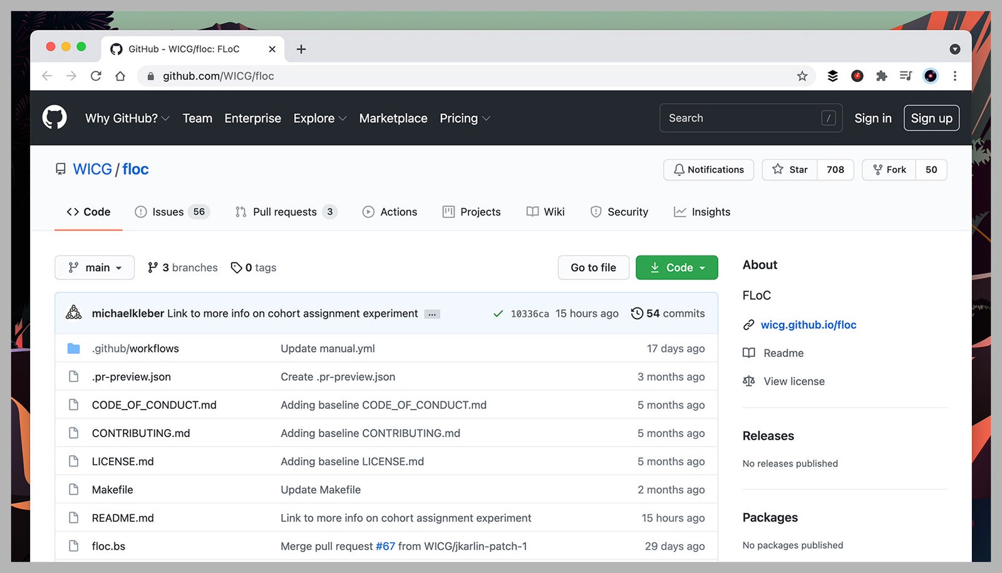
Task: Open the floc repository name link
Action: click(135, 169)
